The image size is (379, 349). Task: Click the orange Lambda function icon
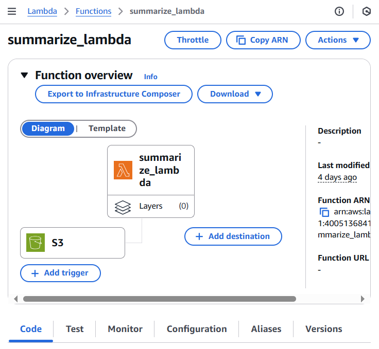click(x=123, y=170)
